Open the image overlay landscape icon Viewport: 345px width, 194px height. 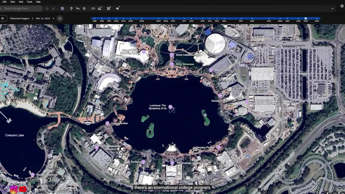point(100,9)
